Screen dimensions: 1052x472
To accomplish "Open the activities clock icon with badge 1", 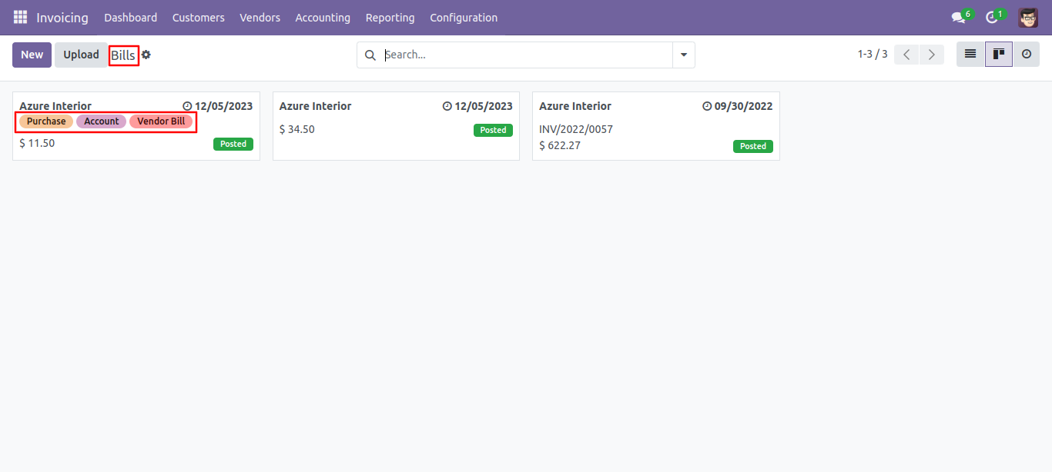I will pyautogui.click(x=993, y=17).
